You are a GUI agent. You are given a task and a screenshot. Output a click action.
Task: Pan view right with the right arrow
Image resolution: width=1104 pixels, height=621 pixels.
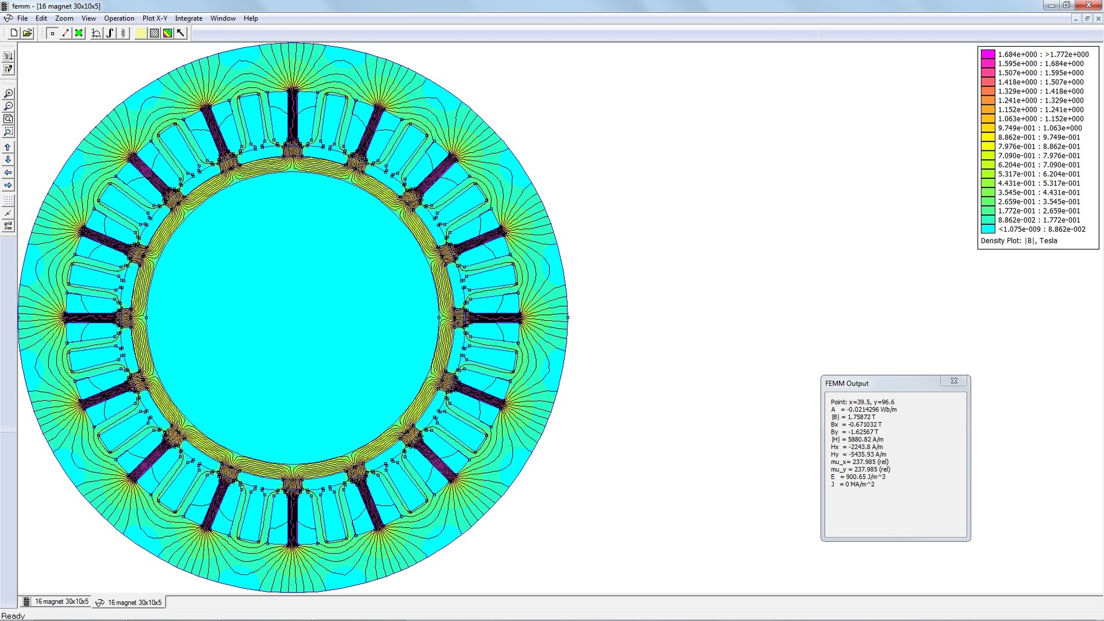click(8, 186)
